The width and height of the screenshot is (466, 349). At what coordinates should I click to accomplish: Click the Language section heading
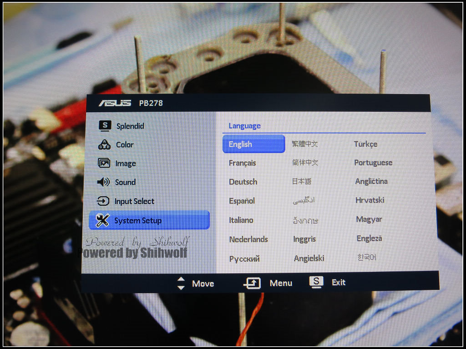coord(244,126)
